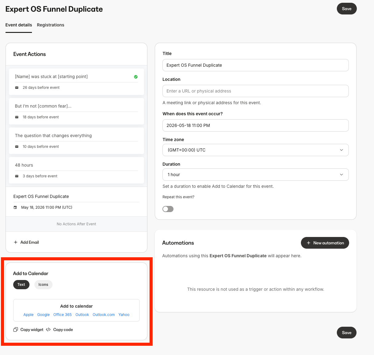Click envelope icon beside 18 days before event
The image size is (374, 355).
click(17, 117)
